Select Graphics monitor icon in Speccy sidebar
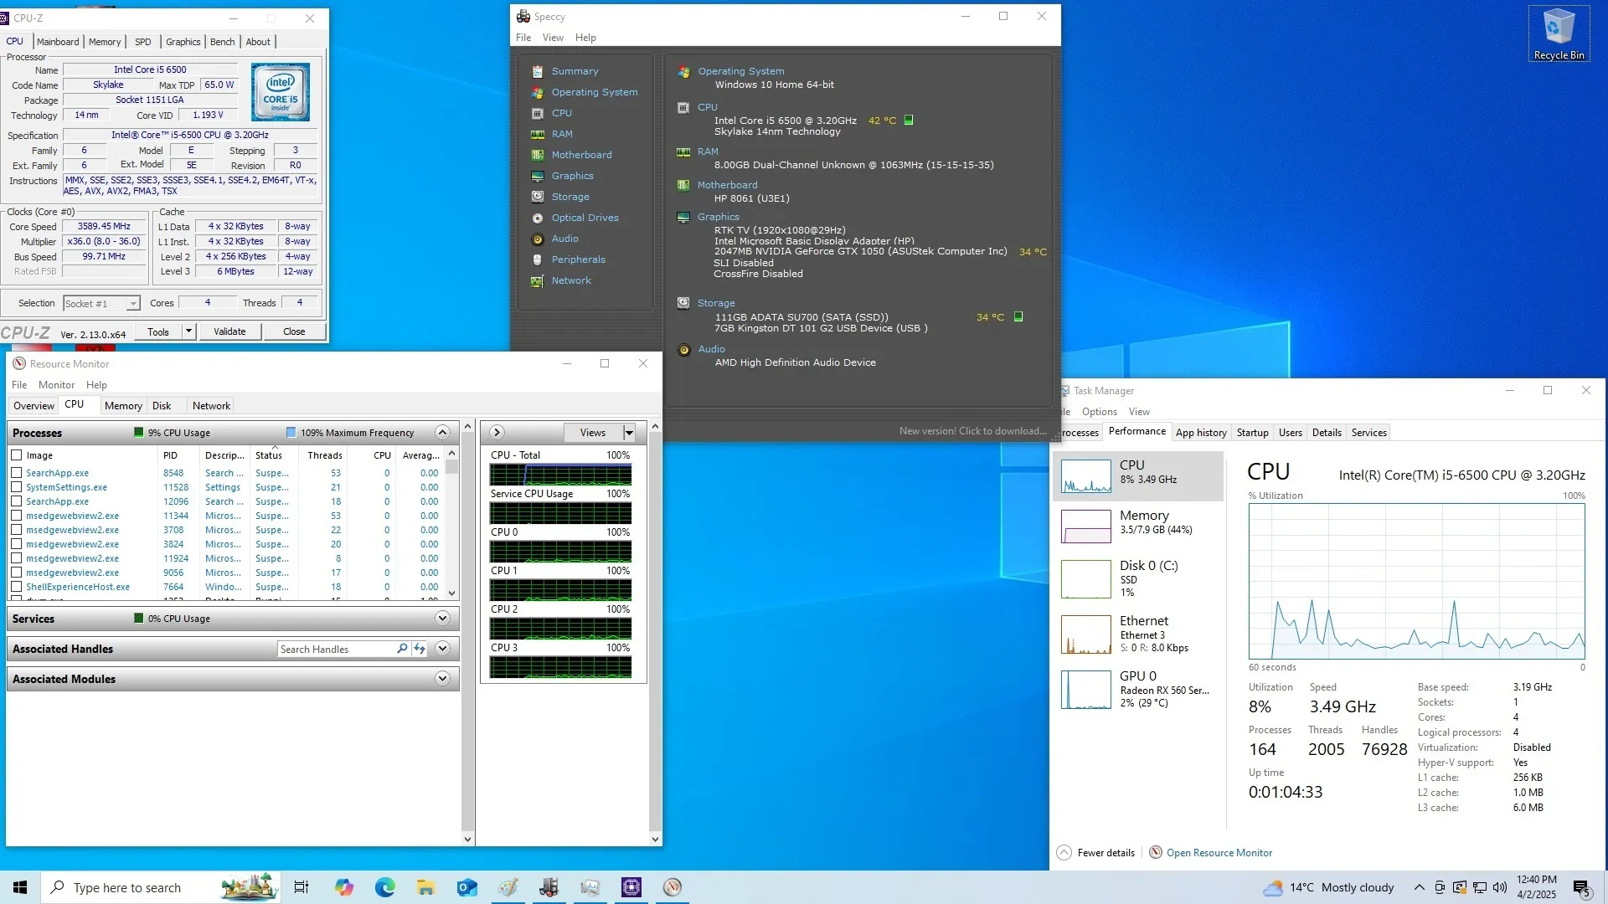 coord(537,176)
